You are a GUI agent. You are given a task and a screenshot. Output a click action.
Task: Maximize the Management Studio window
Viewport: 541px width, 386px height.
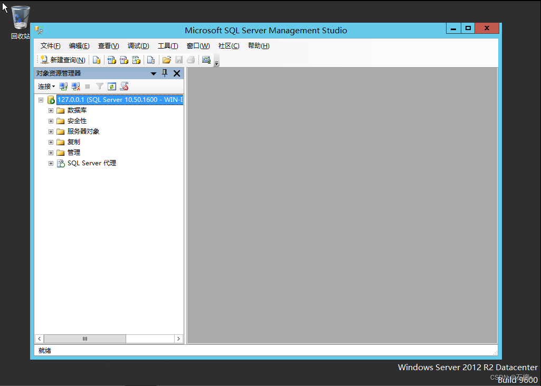[x=468, y=29]
